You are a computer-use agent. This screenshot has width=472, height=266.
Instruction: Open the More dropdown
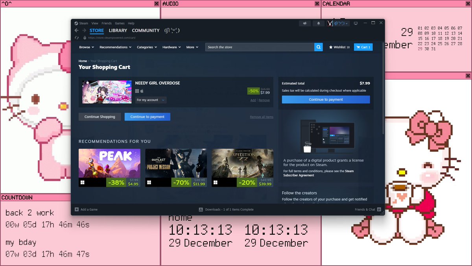point(192,47)
